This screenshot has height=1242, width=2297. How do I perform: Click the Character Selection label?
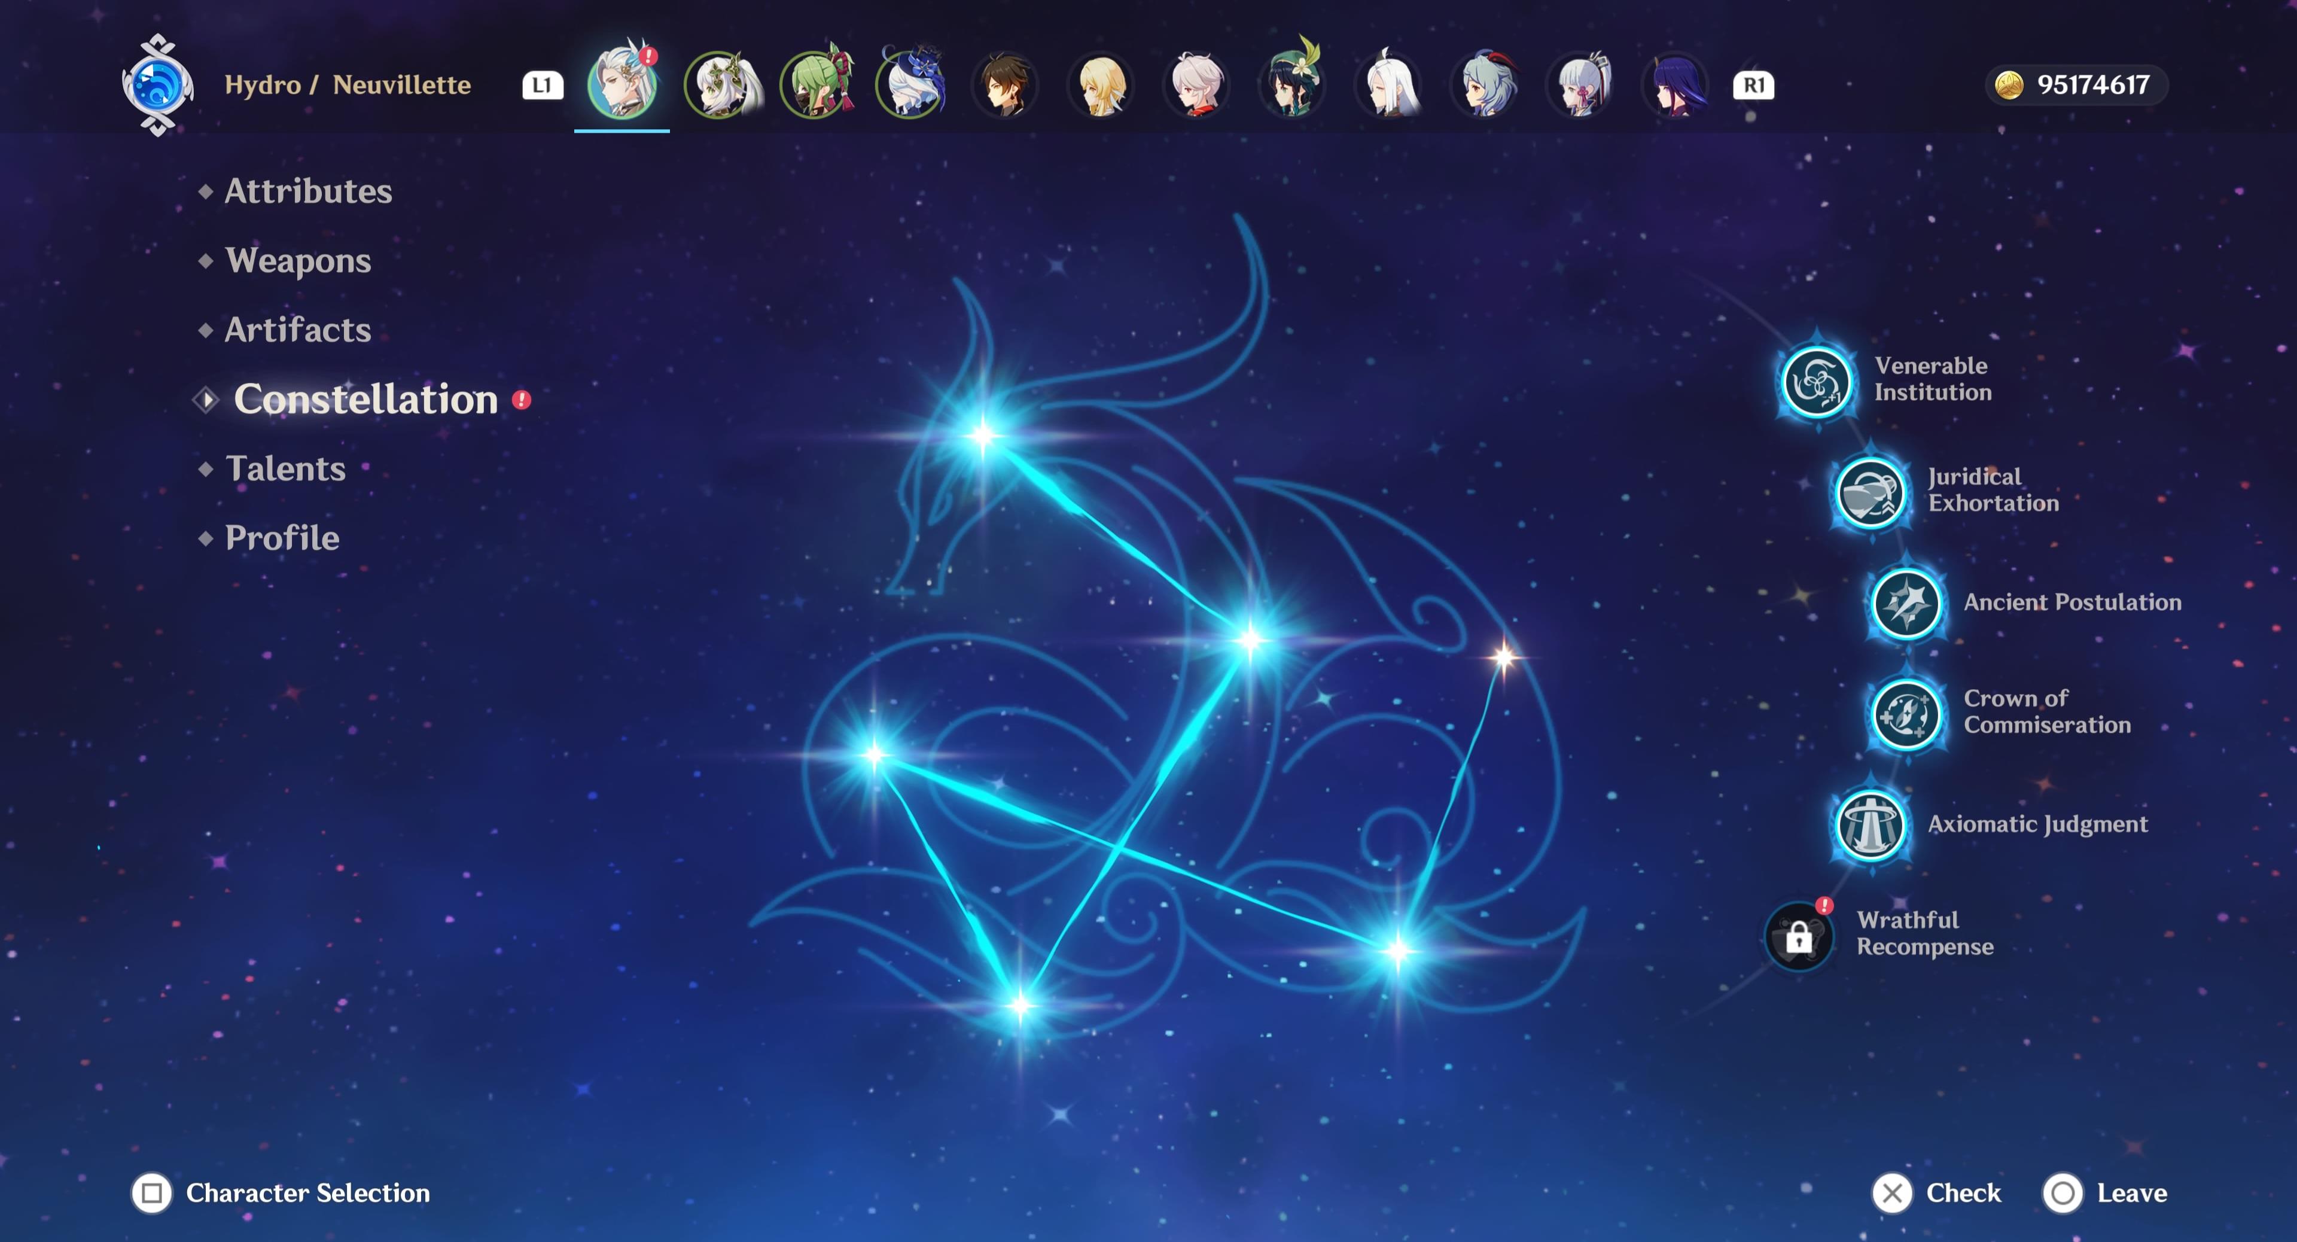307,1193
